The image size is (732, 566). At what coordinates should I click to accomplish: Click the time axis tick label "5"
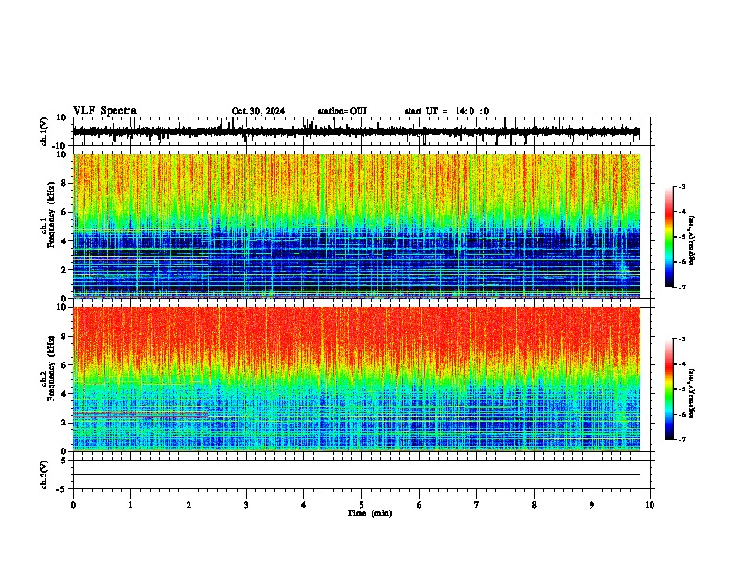click(x=361, y=505)
